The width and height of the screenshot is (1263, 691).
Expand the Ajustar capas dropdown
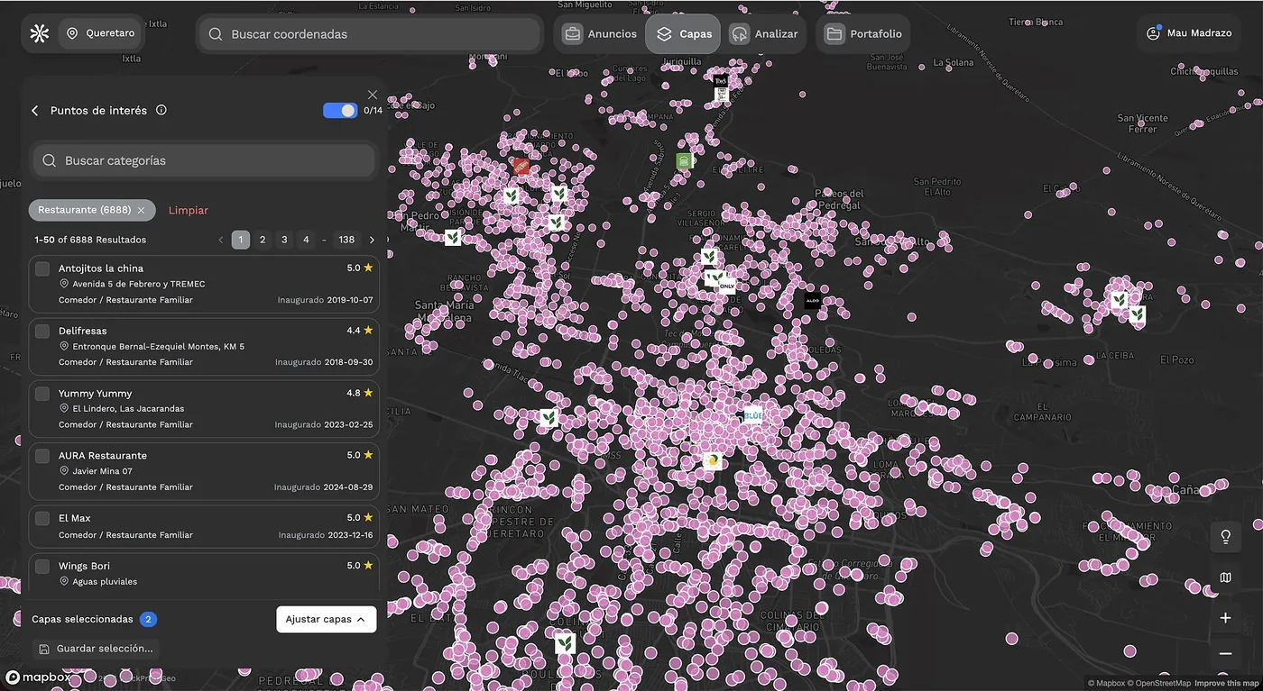[x=327, y=619]
